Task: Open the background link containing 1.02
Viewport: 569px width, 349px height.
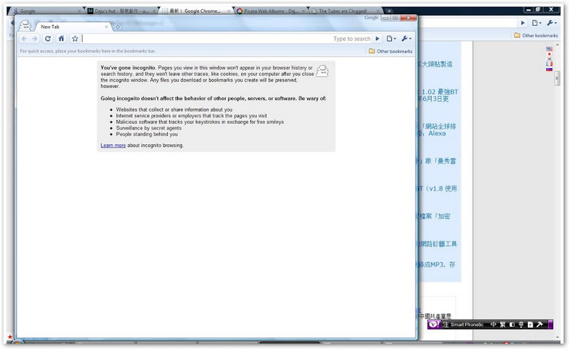Action: (x=437, y=95)
